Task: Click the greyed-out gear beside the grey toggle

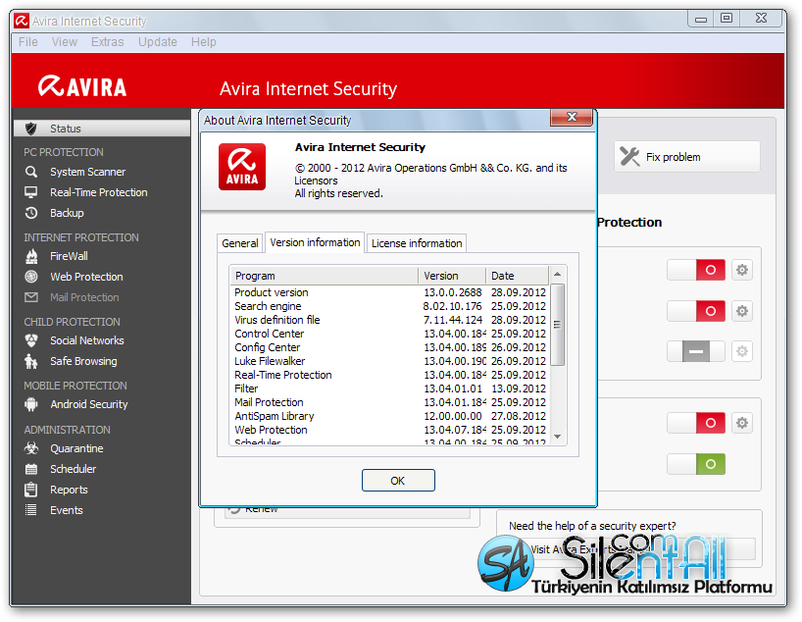Action: click(x=741, y=351)
